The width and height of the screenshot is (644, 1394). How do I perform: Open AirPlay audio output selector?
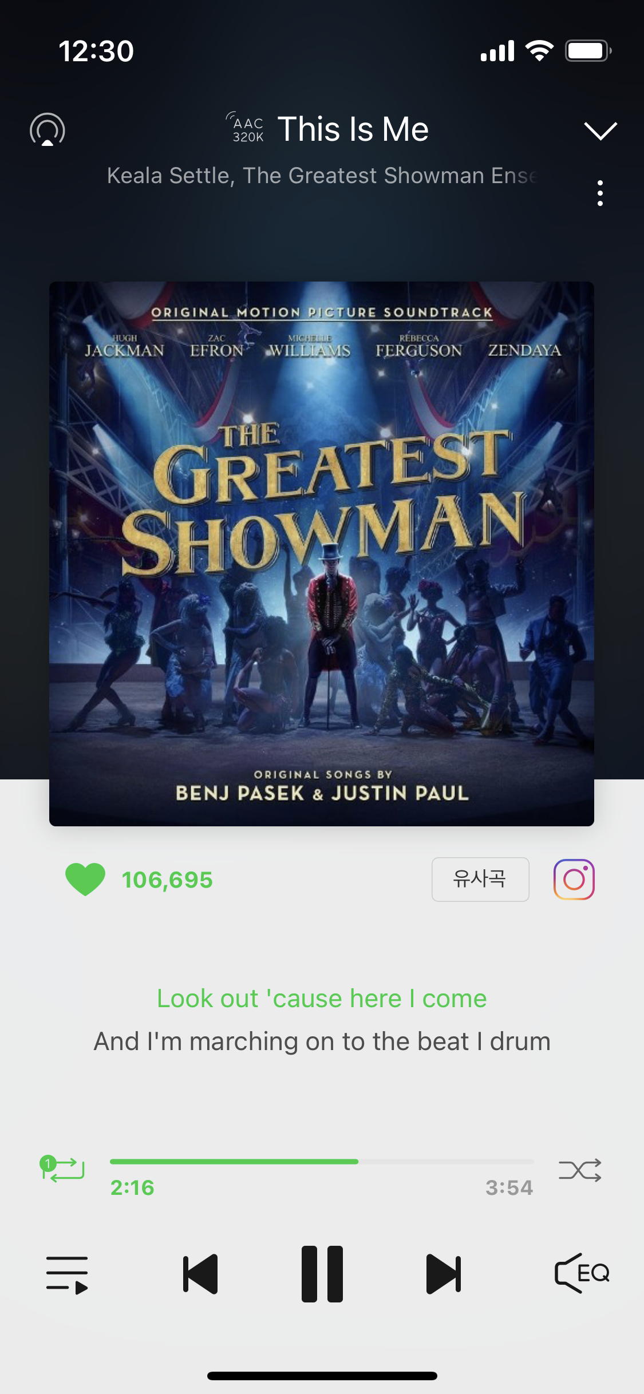tap(48, 129)
